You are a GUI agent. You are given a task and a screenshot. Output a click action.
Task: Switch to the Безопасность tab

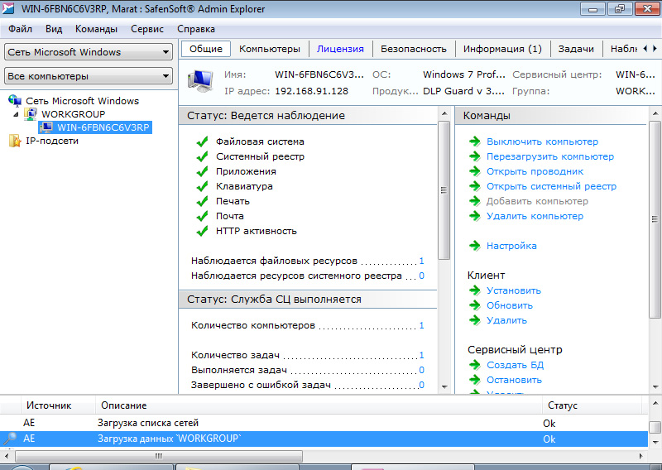click(x=413, y=49)
